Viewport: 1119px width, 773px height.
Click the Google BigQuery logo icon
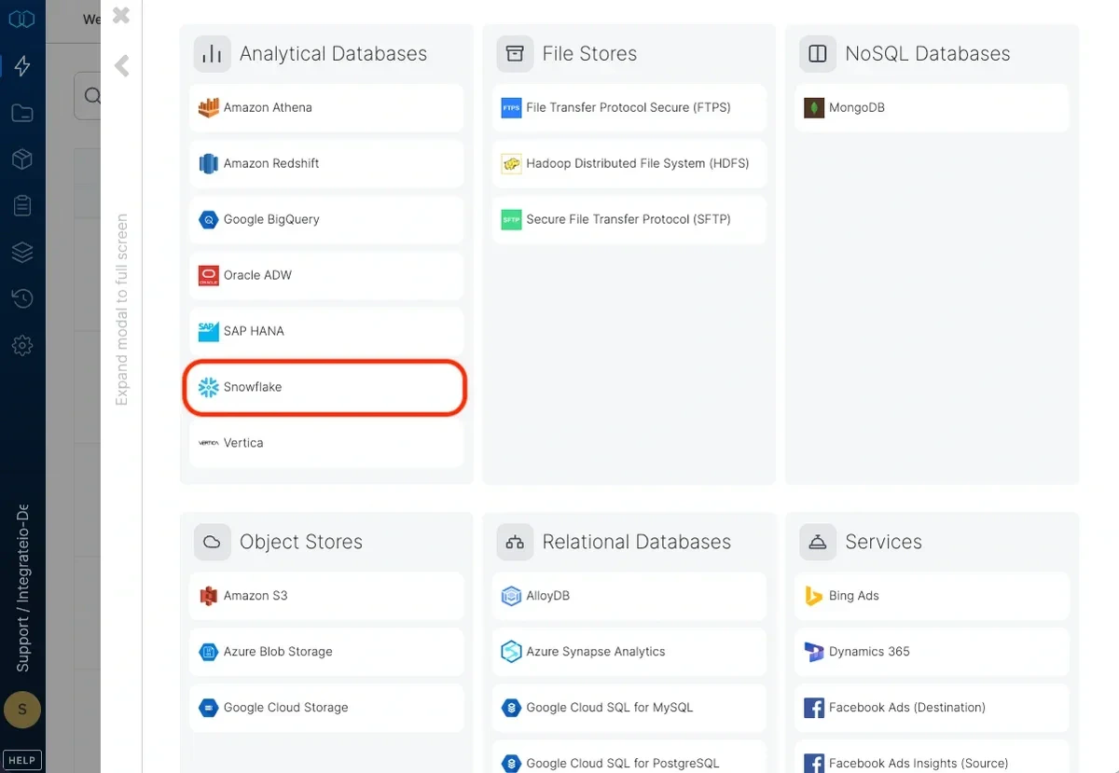(x=208, y=219)
